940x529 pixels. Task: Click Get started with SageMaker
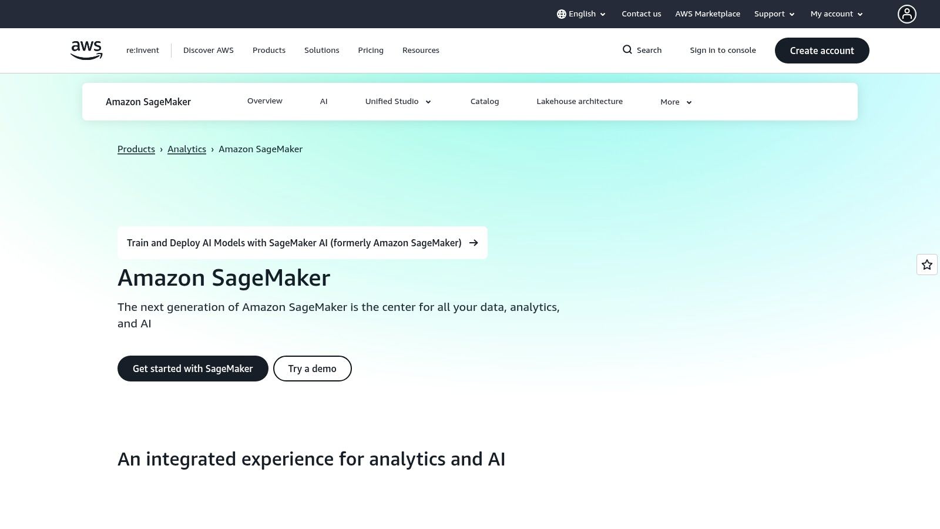(193, 369)
